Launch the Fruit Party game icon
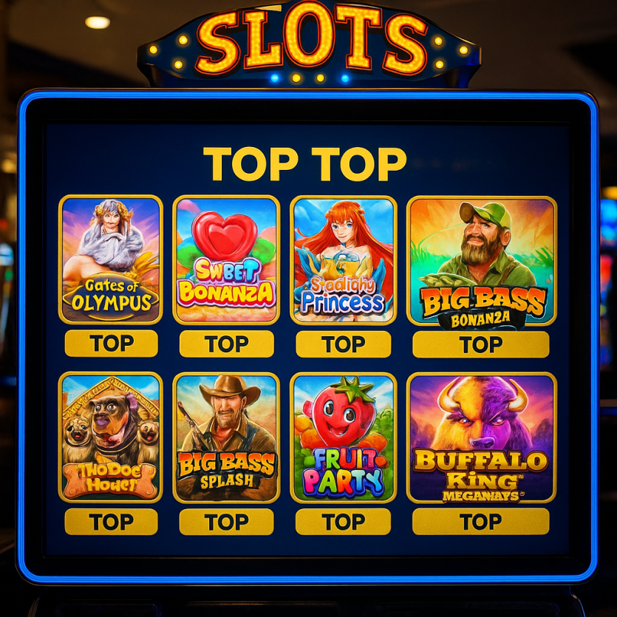Viewport: 617px width, 617px height. (344, 437)
